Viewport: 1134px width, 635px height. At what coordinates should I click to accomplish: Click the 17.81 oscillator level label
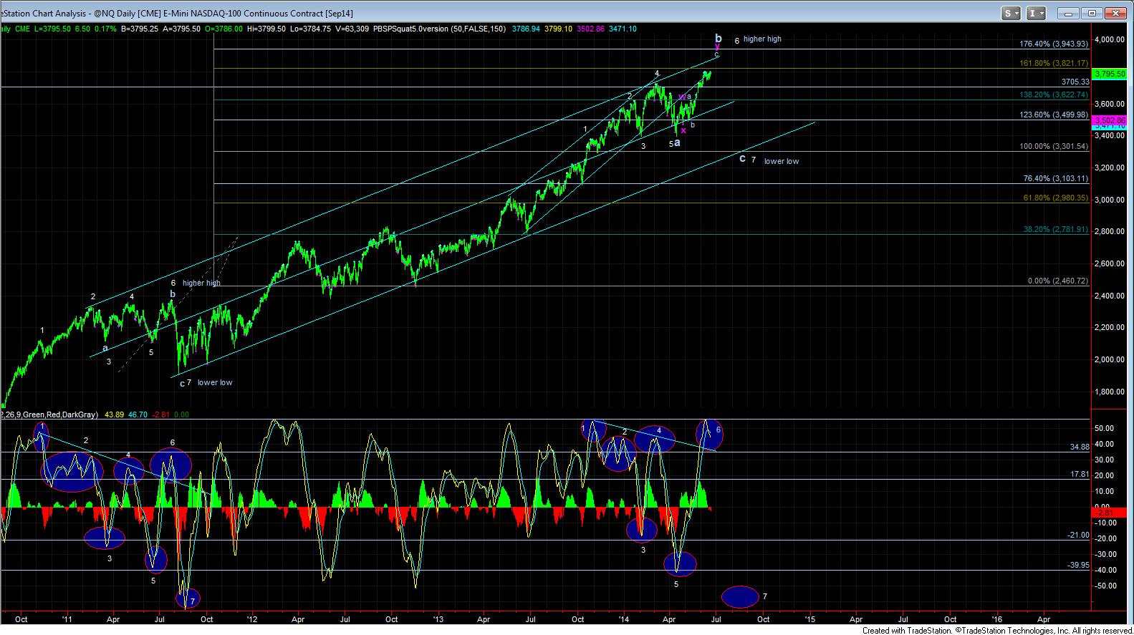pyautogui.click(x=1080, y=473)
